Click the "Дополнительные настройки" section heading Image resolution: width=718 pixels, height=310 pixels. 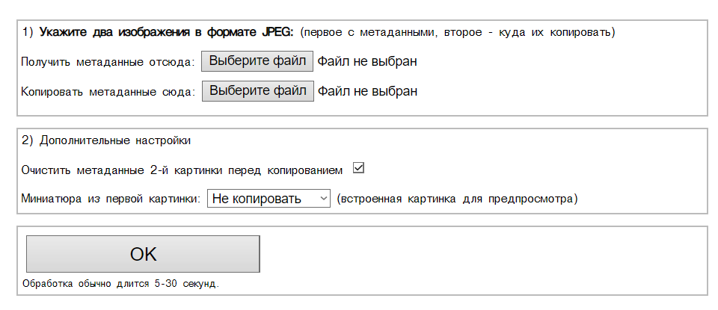tap(115, 140)
